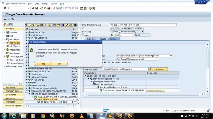Click No in the Request Status dialog
Screen dimensions: 213x119
click(x=59, y=64)
